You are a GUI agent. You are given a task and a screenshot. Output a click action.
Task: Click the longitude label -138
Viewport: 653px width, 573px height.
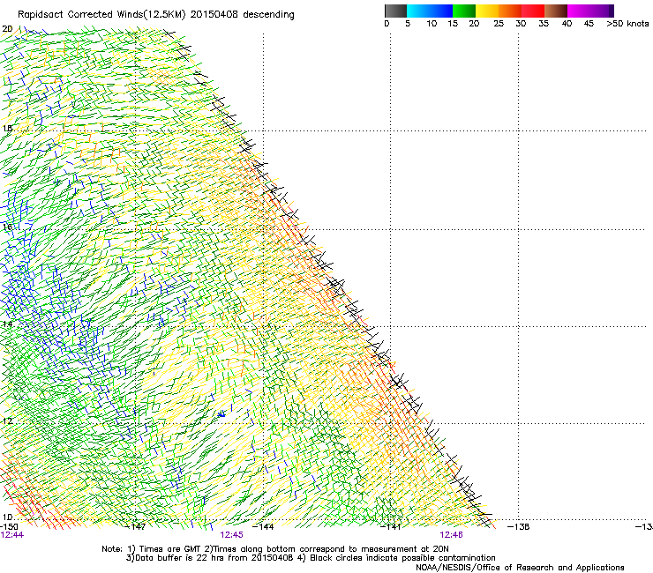click(519, 527)
